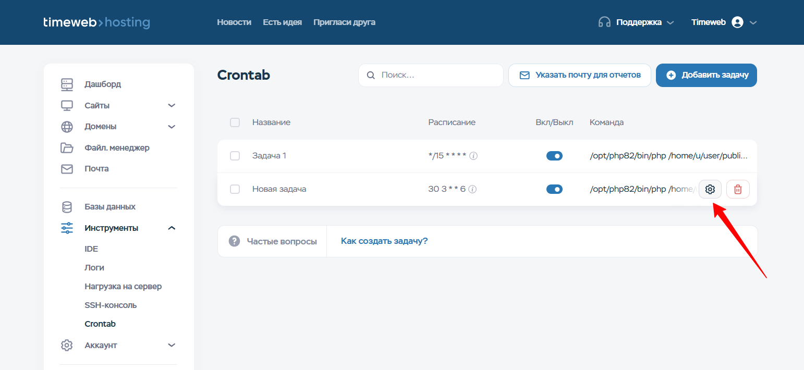The image size is (804, 370).
Task: Open settings gear for Новая задача
Action: [x=710, y=189]
